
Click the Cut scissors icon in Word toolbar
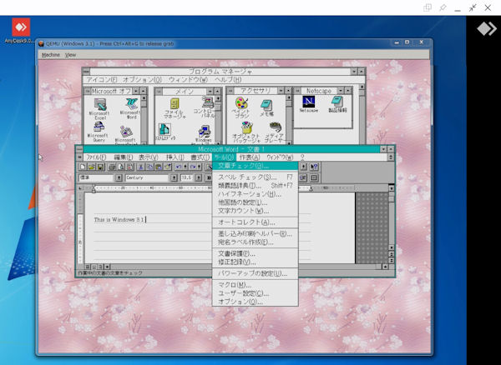click(140, 167)
